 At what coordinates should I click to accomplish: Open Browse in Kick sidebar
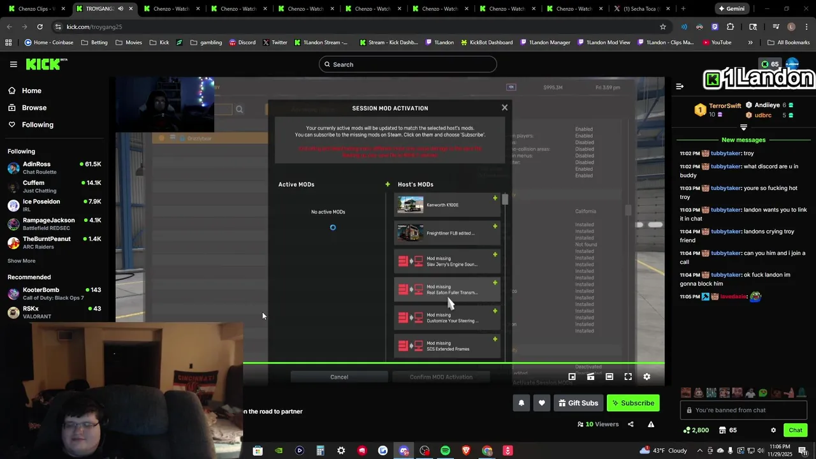coord(34,108)
